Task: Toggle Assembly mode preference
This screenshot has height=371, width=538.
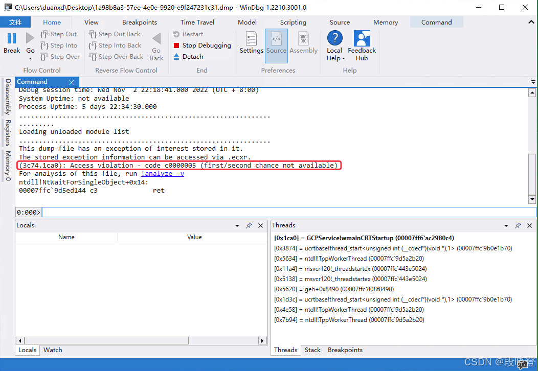Action: [x=303, y=38]
